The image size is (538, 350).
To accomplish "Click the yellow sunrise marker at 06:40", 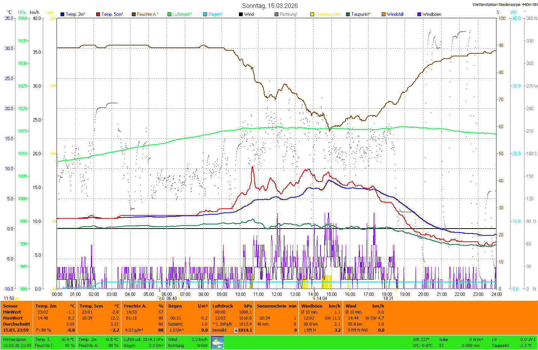I will click(x=179, y=298).
